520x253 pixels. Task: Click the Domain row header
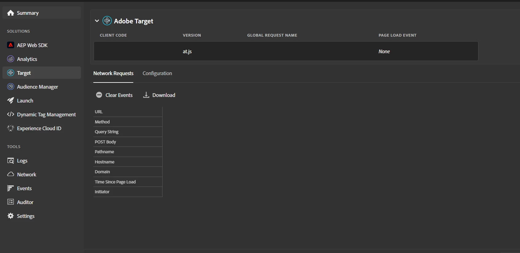coord(128,172)
